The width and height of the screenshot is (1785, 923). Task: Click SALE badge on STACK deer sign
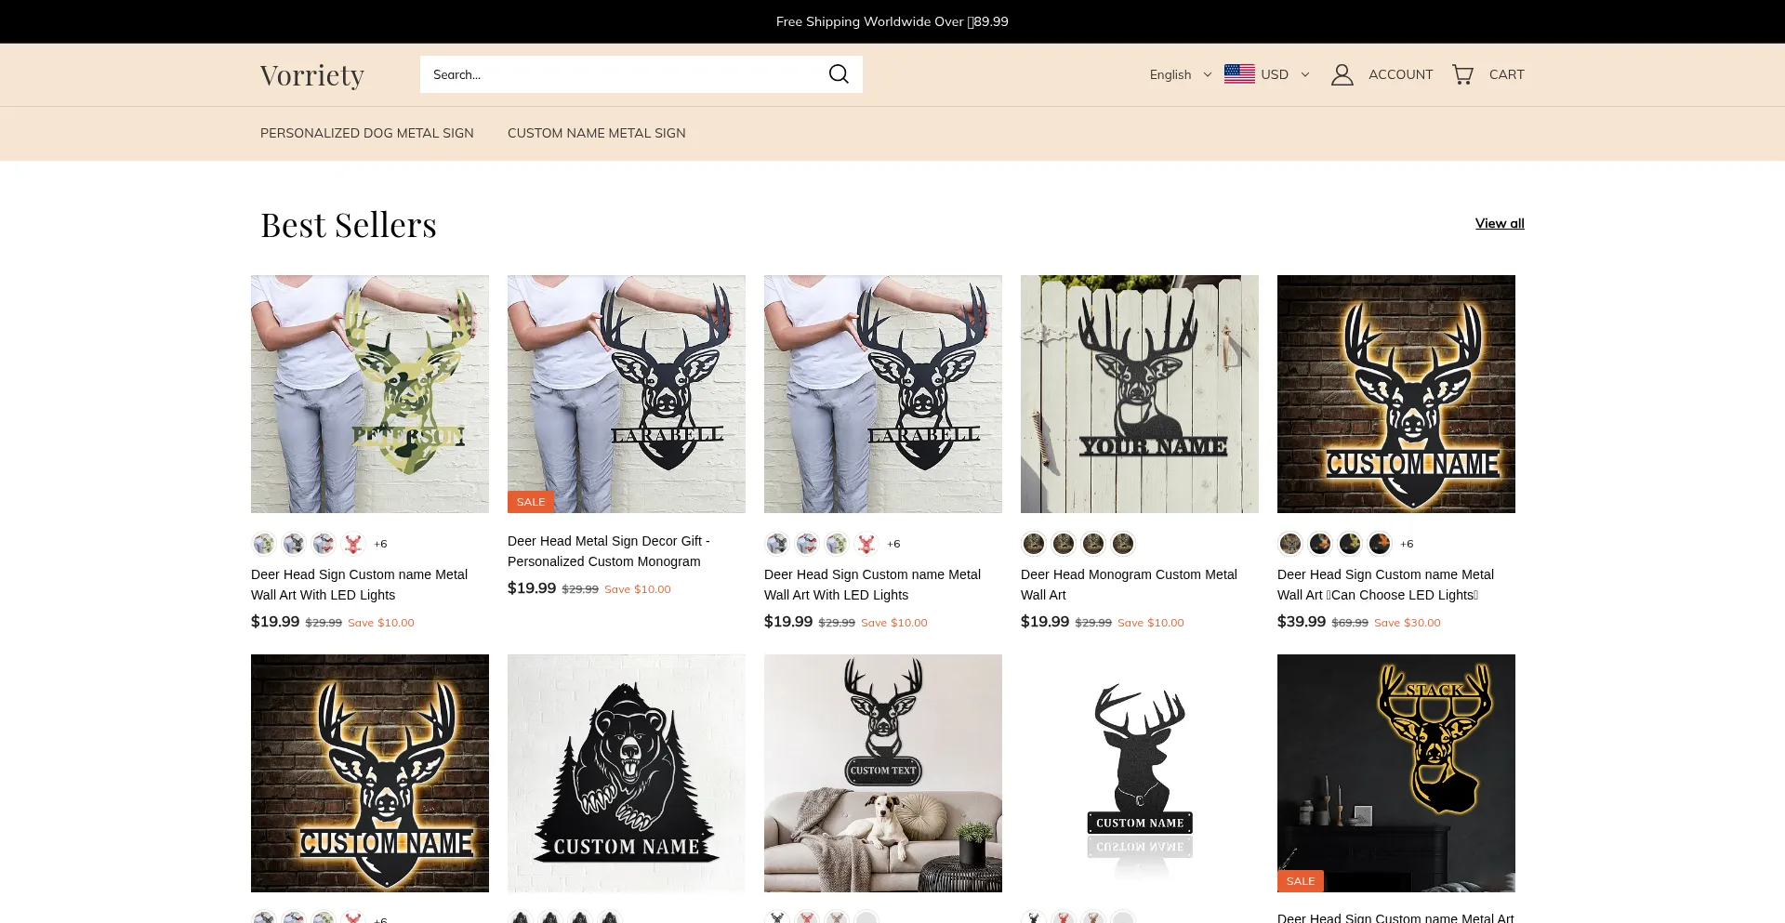pos(1300,881)
